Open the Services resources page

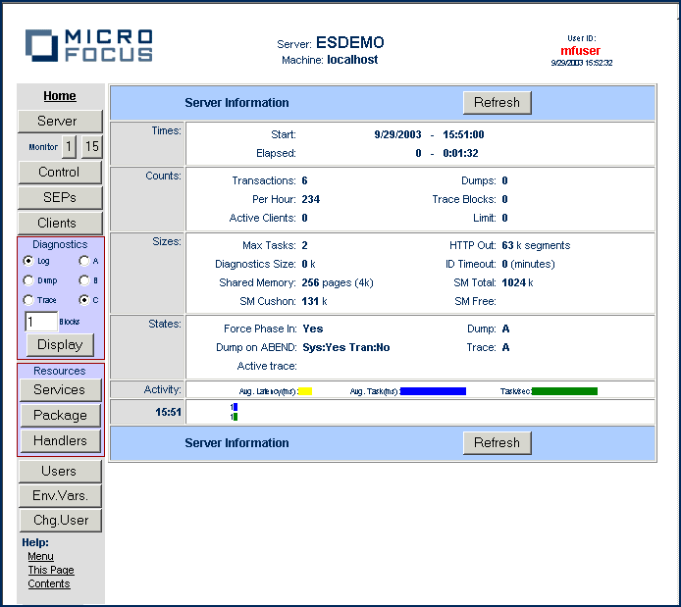click(60, 389)
